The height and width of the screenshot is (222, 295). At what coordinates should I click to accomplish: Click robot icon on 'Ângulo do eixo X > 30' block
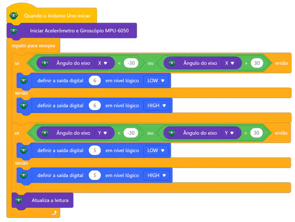(x=172, y=63)
